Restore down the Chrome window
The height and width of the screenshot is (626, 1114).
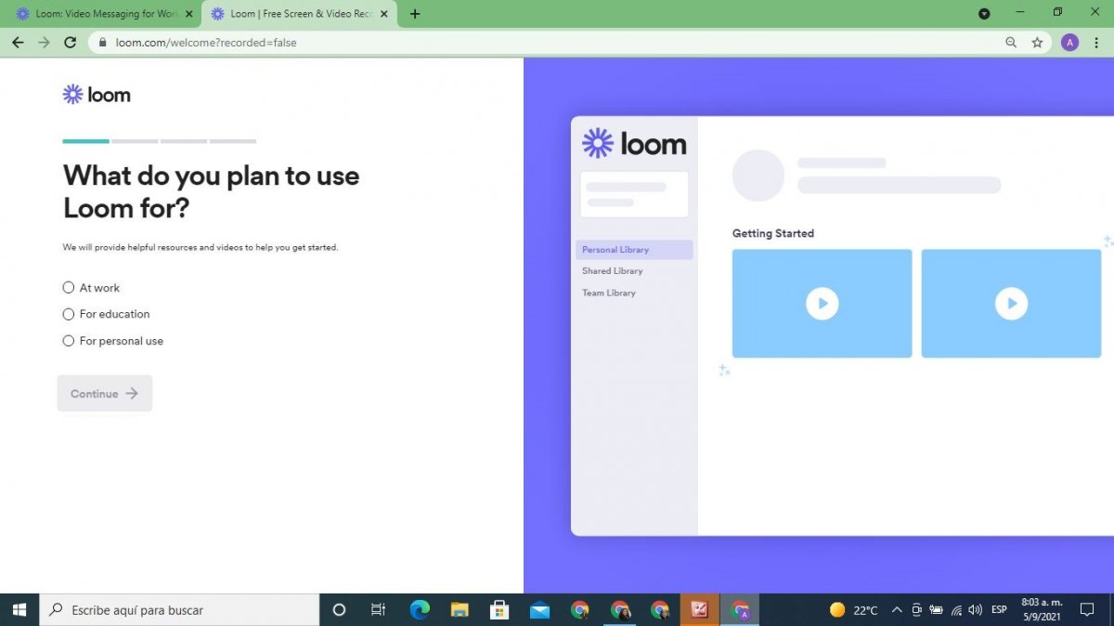click(x=1057, y=12)
